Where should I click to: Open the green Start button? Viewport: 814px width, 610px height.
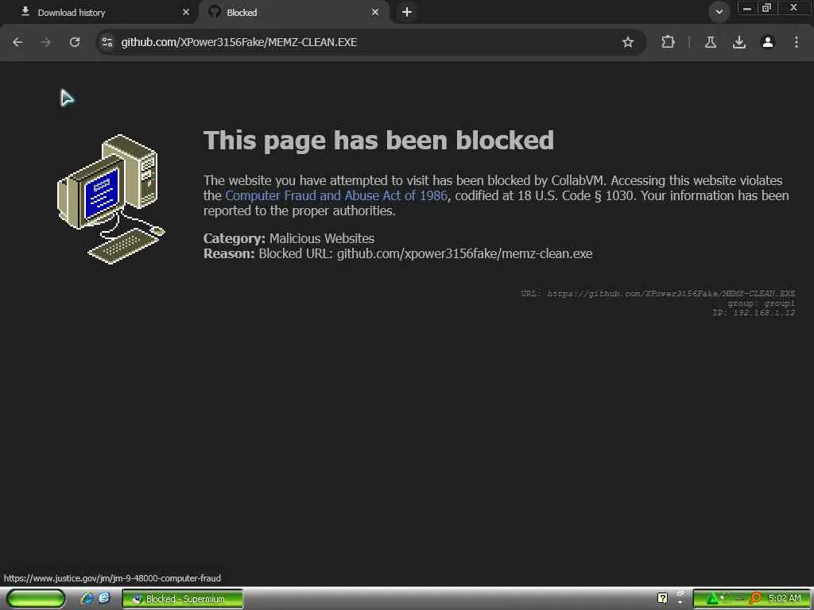coord(36,599)
